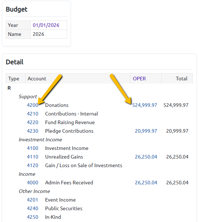This screenshot has width=199, height=222.
Task: Click the 26,250.04 OPER amount for Unrealized Gains
Action: pyautogui.click(x=146, y=157)
